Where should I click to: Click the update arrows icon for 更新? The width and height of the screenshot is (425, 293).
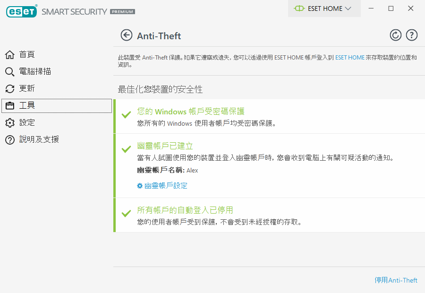tap(10, 89)
